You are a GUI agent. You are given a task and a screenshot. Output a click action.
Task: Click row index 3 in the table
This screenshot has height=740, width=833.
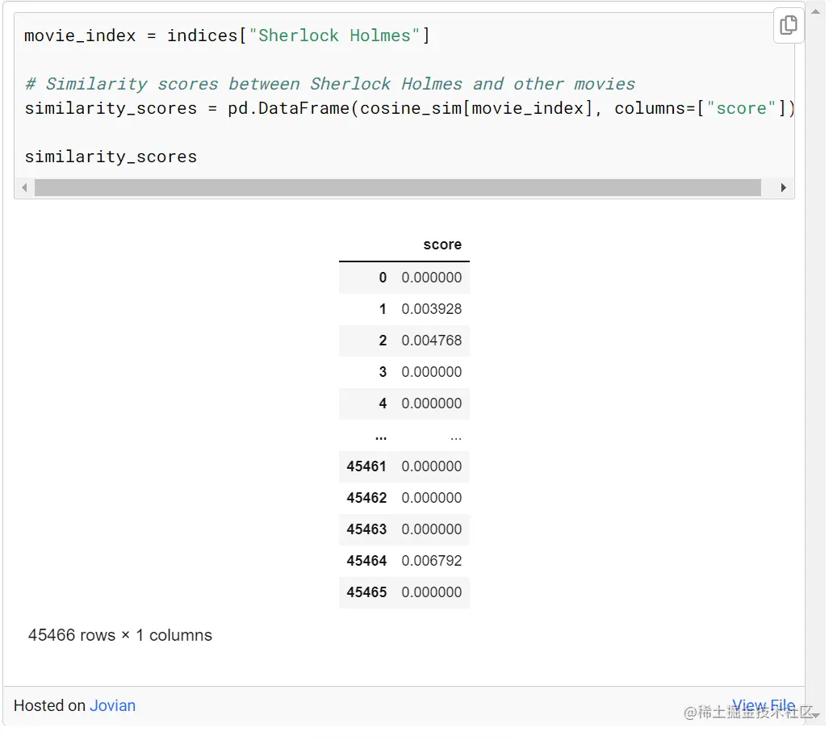[x=383, y=372]
